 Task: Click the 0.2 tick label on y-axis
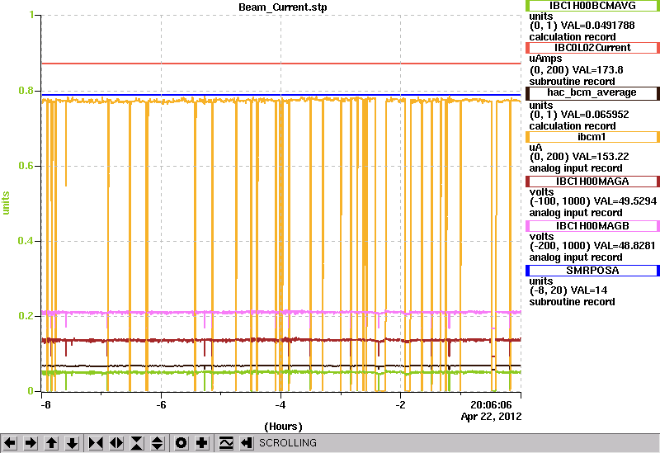(x=26, y=316)
